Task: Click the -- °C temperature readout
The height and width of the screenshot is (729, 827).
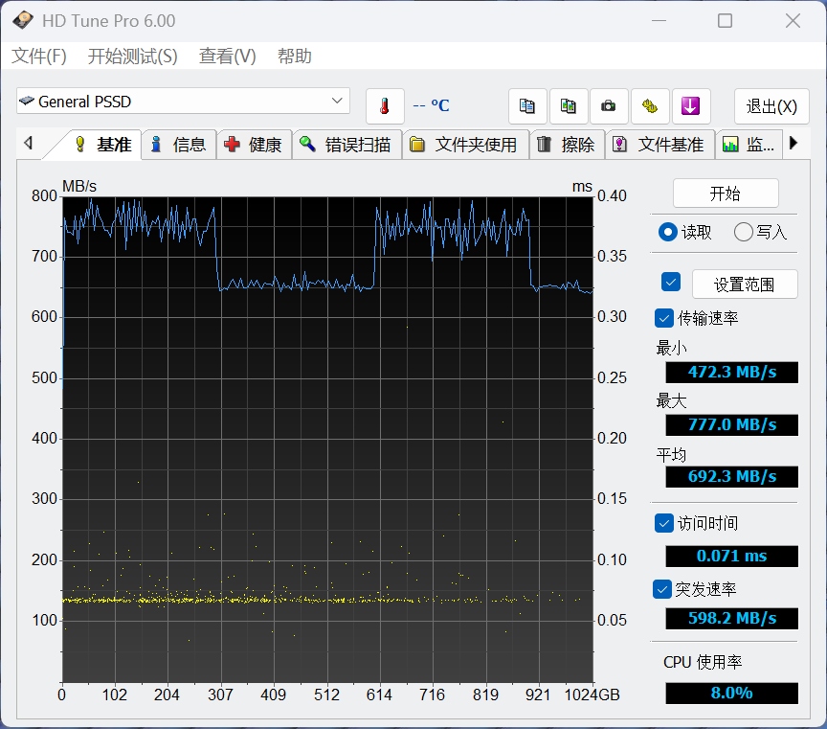Action: click(x=431, y=105)
